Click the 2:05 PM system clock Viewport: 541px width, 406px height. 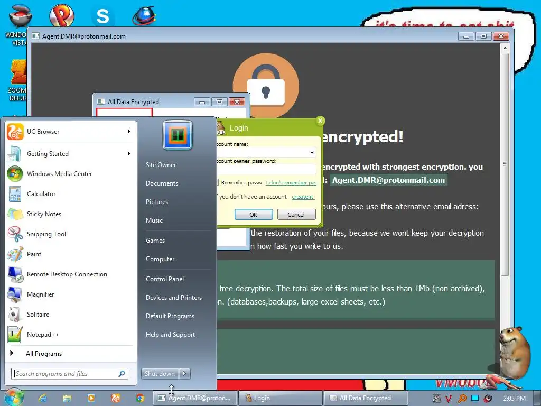coord(515,399)
